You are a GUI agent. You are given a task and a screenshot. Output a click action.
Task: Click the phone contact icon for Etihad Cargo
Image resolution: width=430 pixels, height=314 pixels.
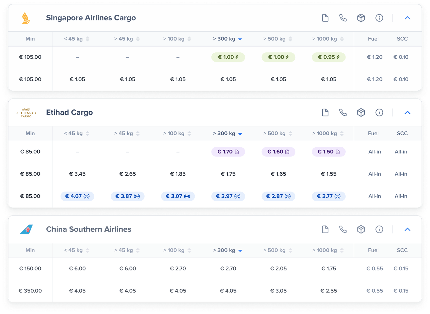click(x=343, y=112)
